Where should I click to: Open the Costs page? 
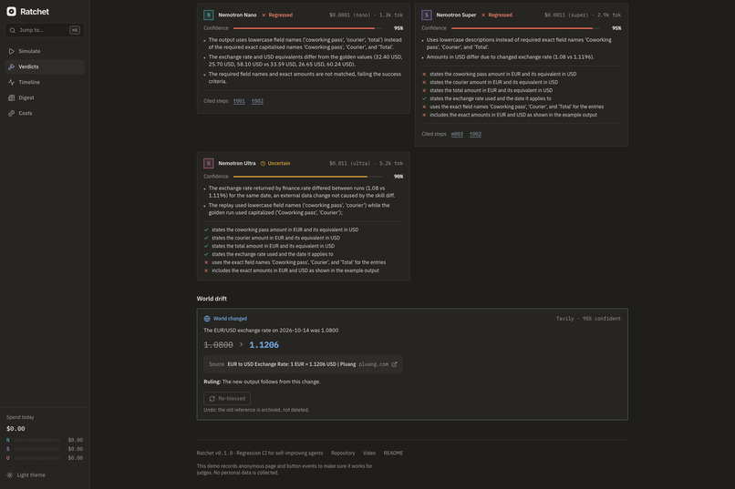click(x=45, y=113)
